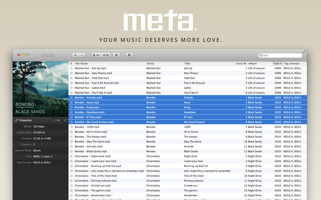This screenshot has width=321, height=200.
Task: Click the expand arrows beside 1.1 MB
Action: click(x=65, y=120)
